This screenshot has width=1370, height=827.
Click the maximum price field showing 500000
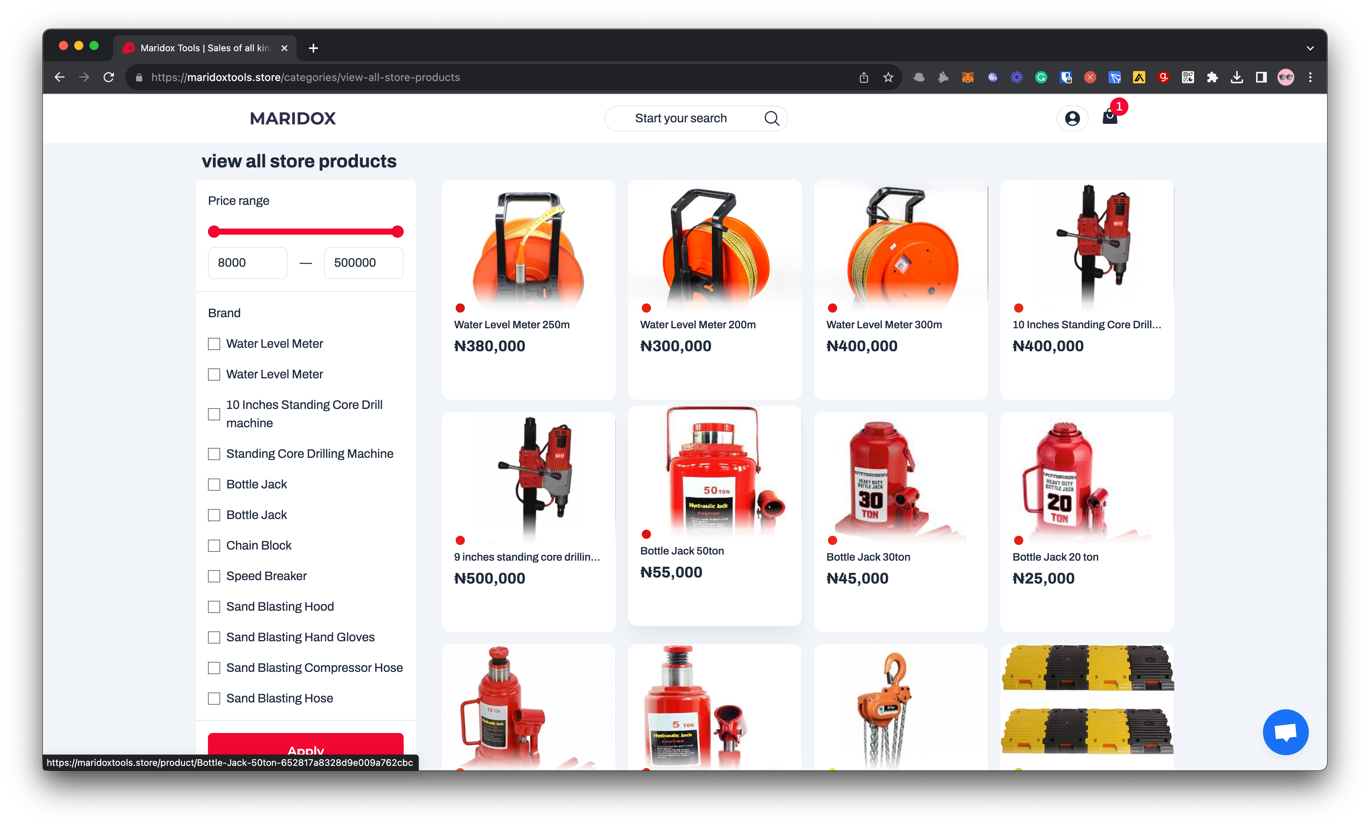click(364, 262)
